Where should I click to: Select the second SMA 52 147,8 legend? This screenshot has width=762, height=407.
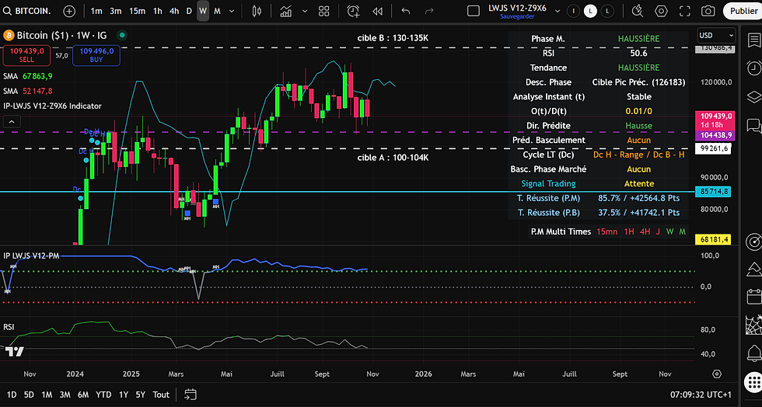(x=28, y=91)
